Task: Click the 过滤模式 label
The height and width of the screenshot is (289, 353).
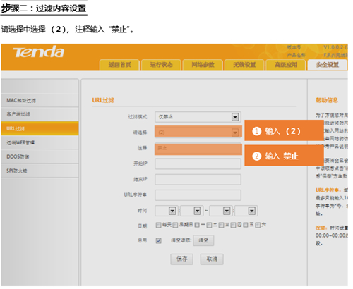Action: click(x=138, y=117)
